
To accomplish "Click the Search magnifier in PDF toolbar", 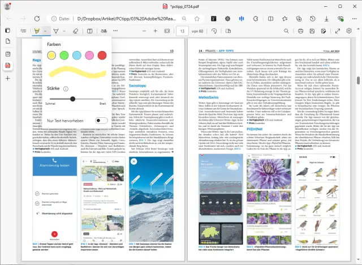I will tap(286, 31).
